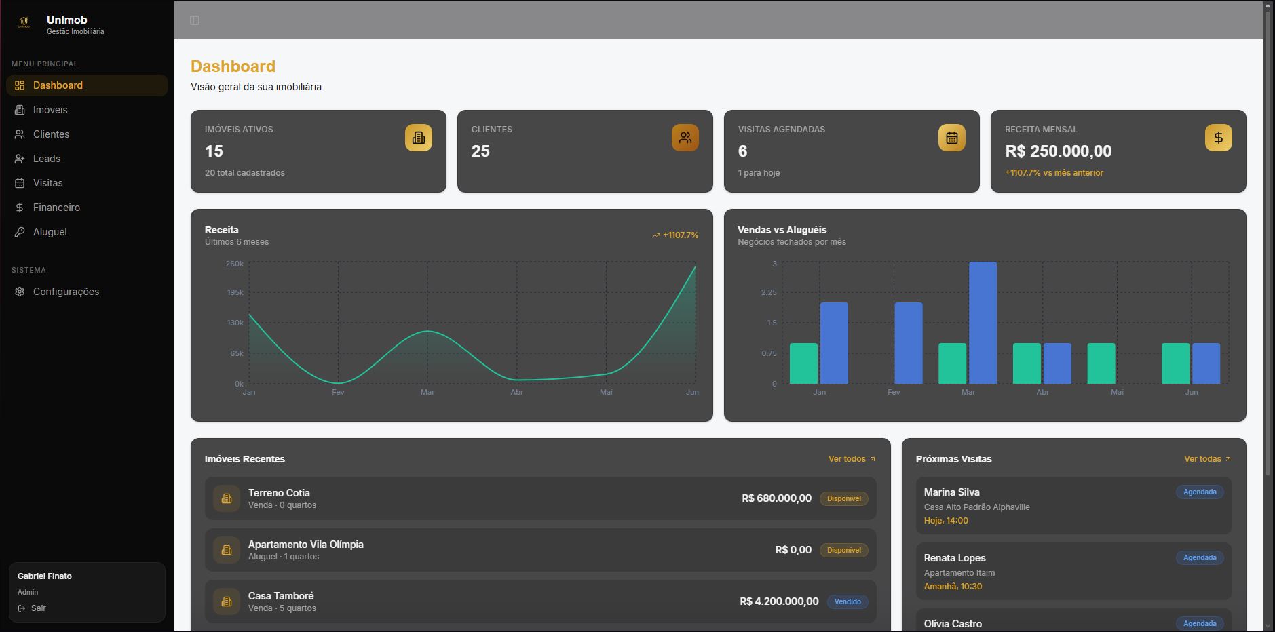The image size is (1275, 632).
Task: Click Marina Silva visit entry
Action: (x=1074, y=505)
